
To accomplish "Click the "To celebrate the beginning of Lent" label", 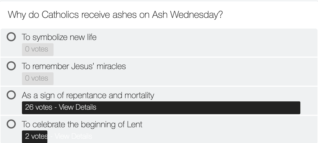I will (82, 124).
